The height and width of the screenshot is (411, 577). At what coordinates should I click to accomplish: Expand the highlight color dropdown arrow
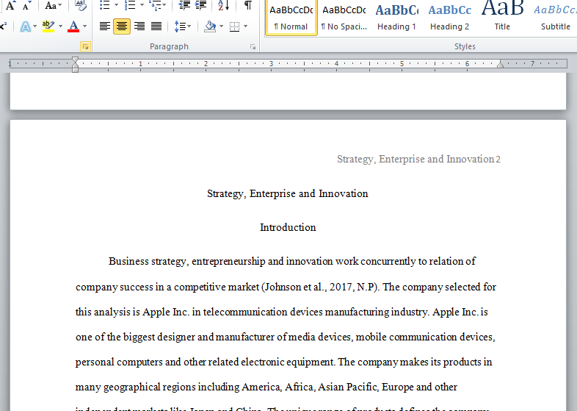60,26
